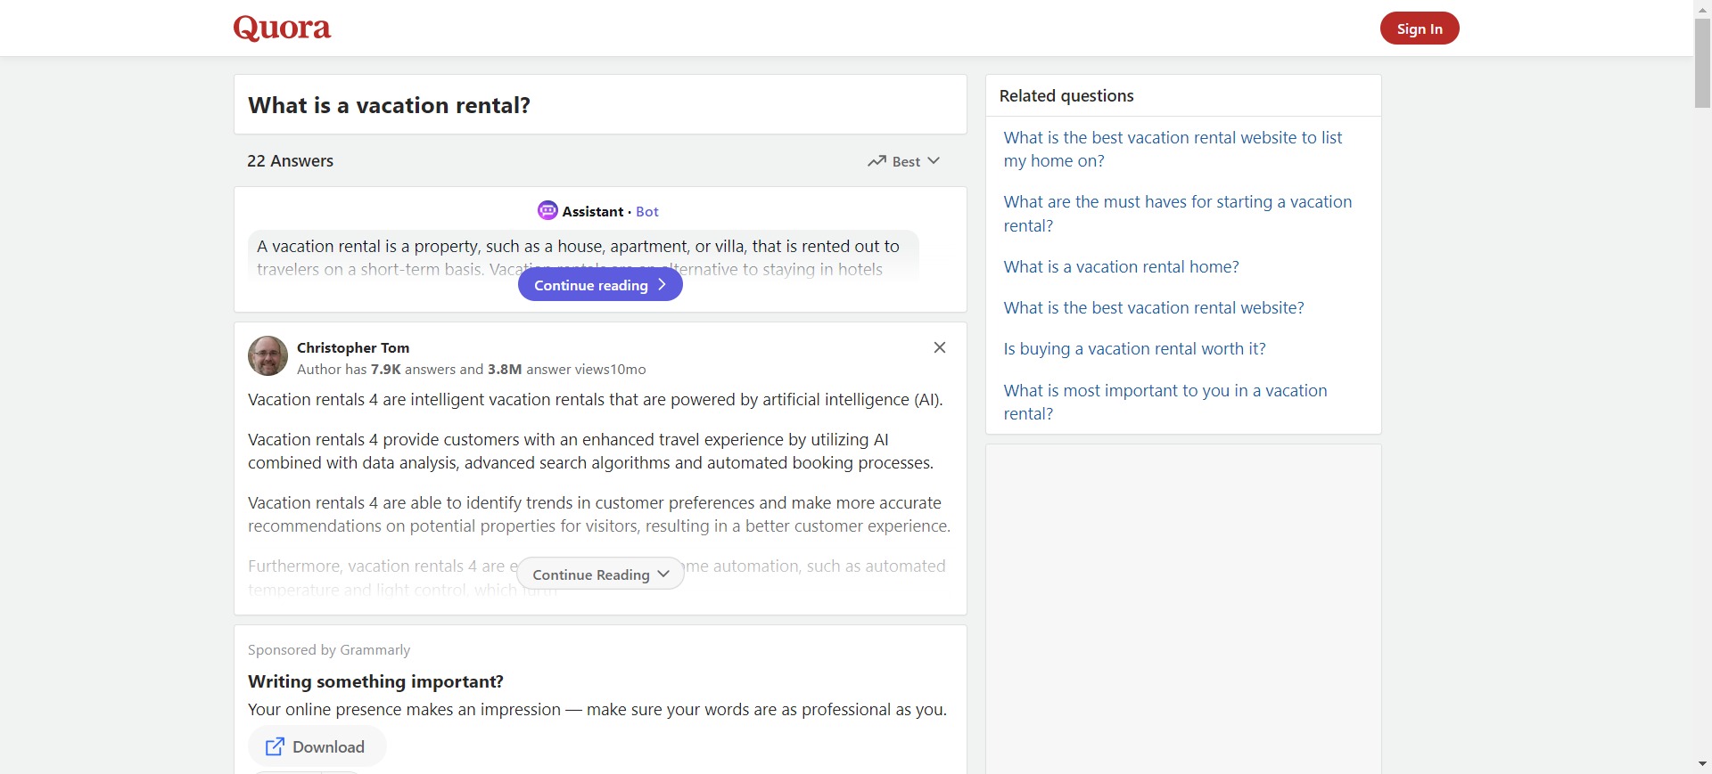Click the 'Writing something important?' ad headline
The height and width of the screenshot is (774, 1712).
[375, 681]
